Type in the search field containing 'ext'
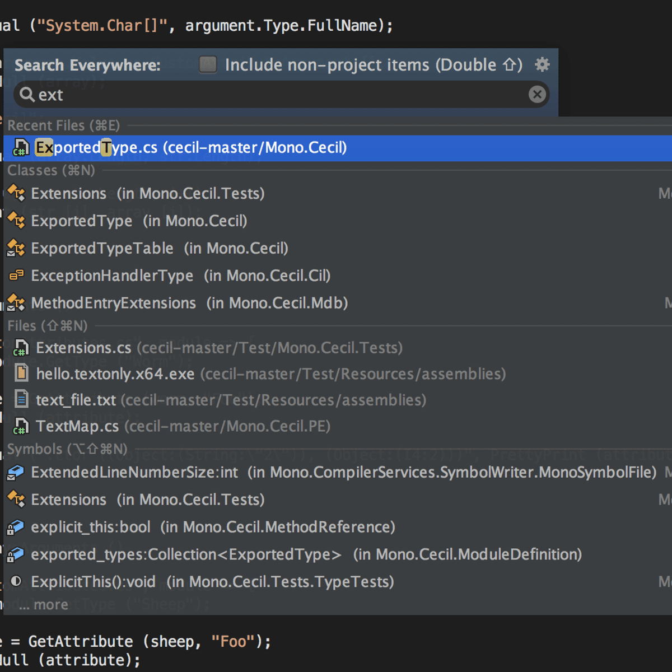Image resolution: width=672 pixels, height=672 pixels. point(280,95)
